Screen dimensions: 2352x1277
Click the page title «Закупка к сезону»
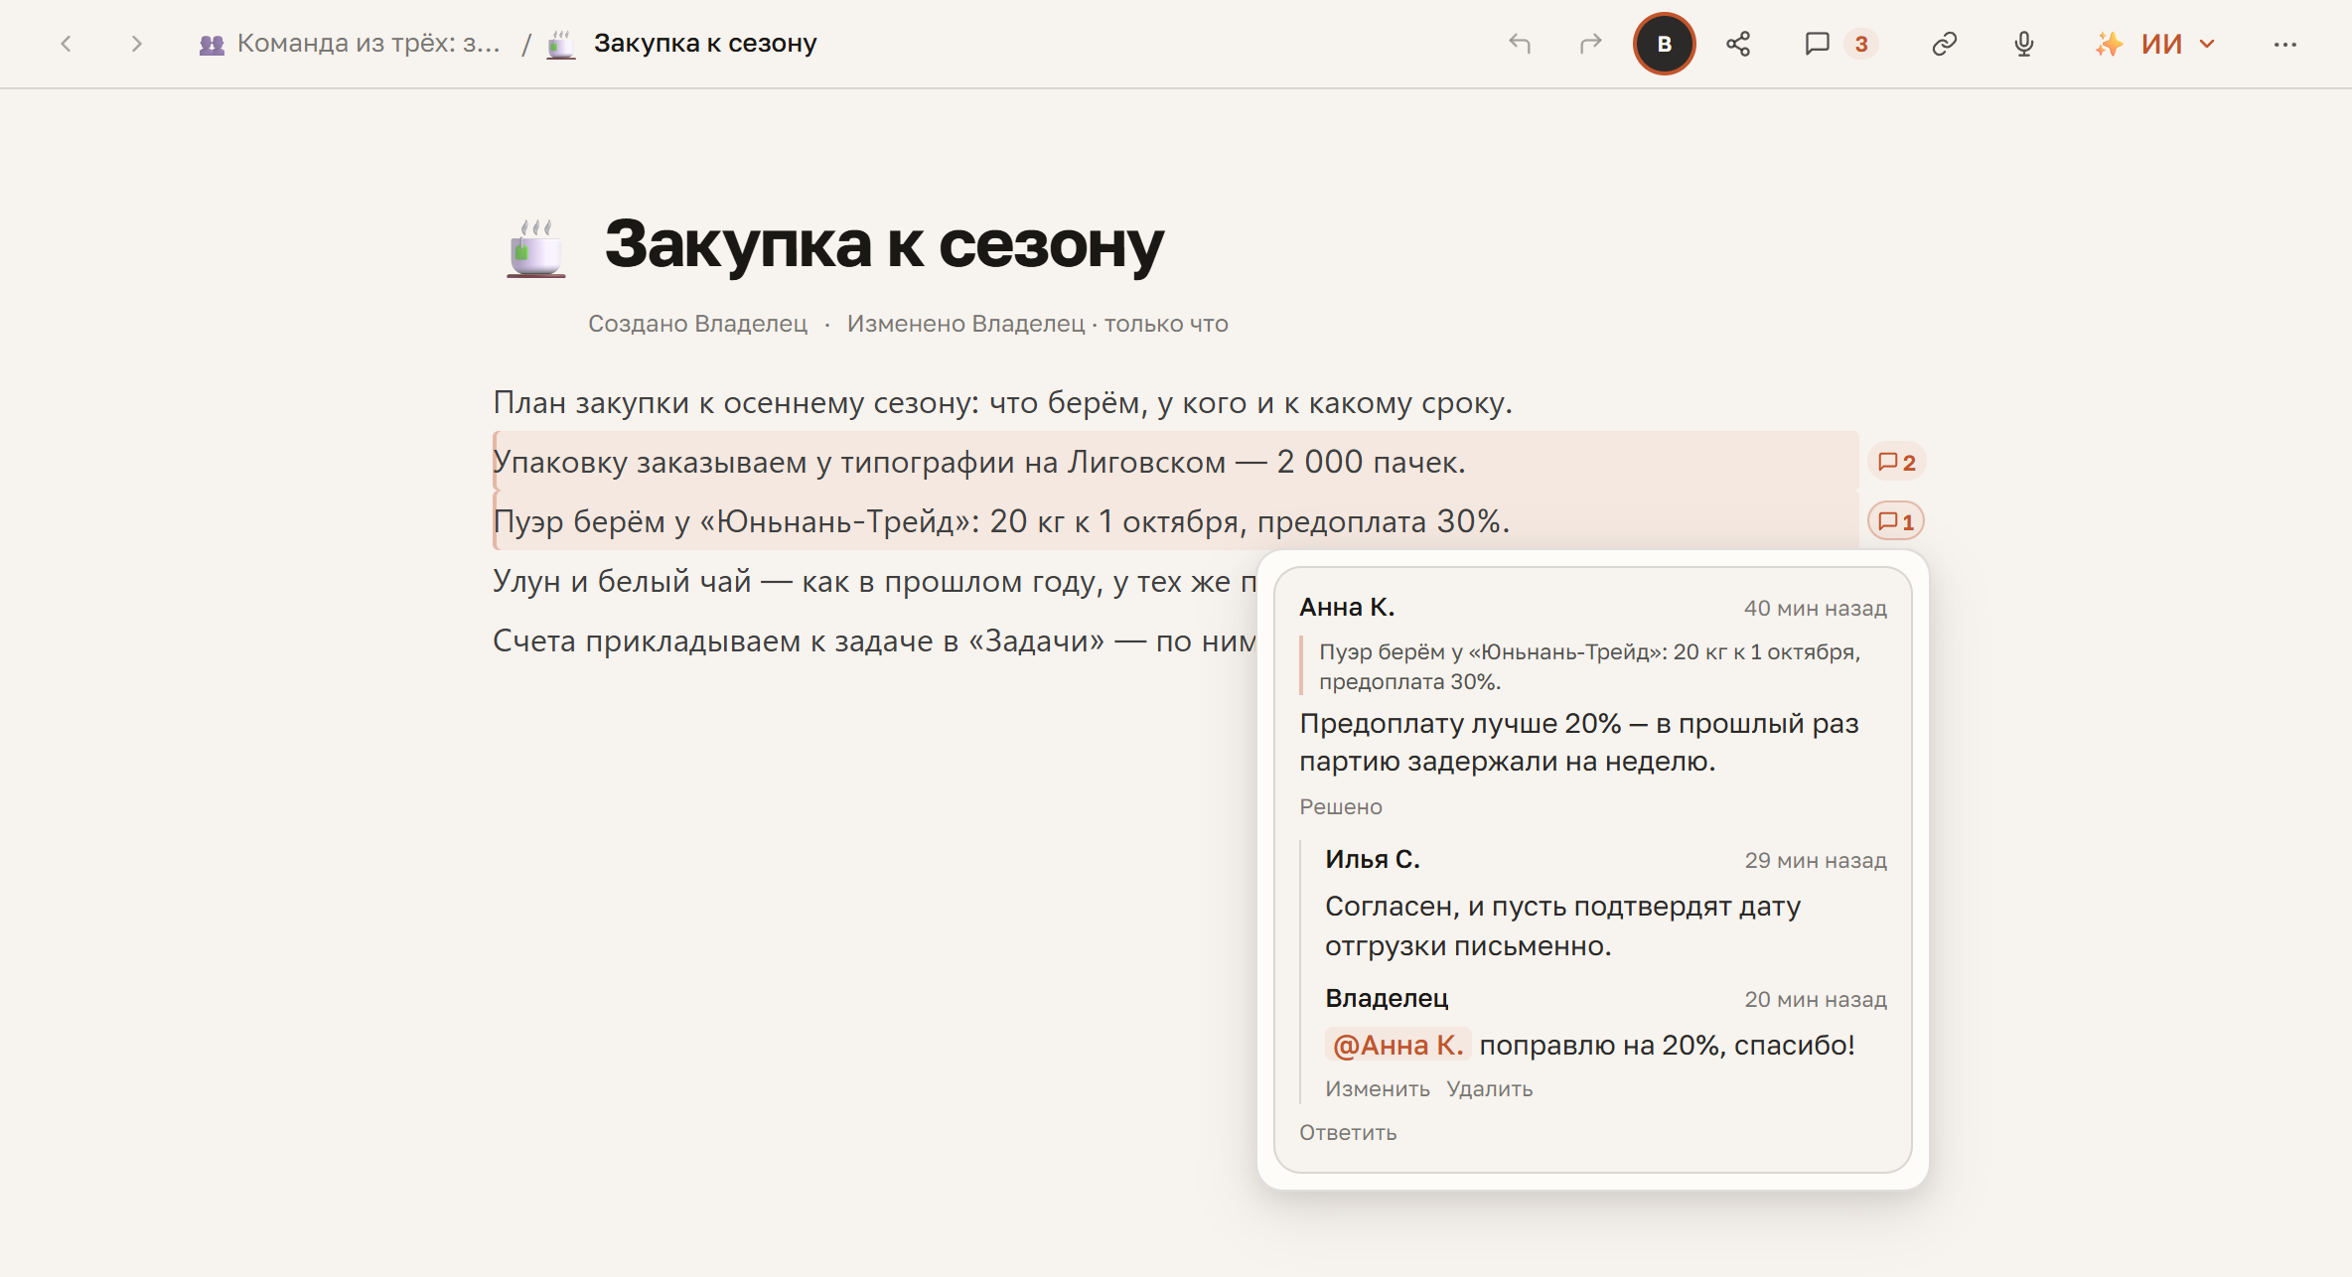pyautogui.click(x=884, y=244)
